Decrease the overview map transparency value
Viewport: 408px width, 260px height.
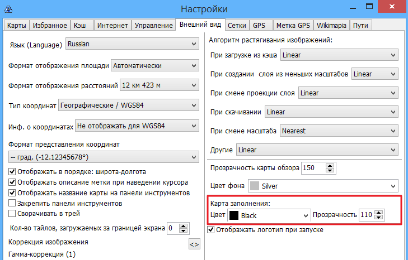pos(330,170)
